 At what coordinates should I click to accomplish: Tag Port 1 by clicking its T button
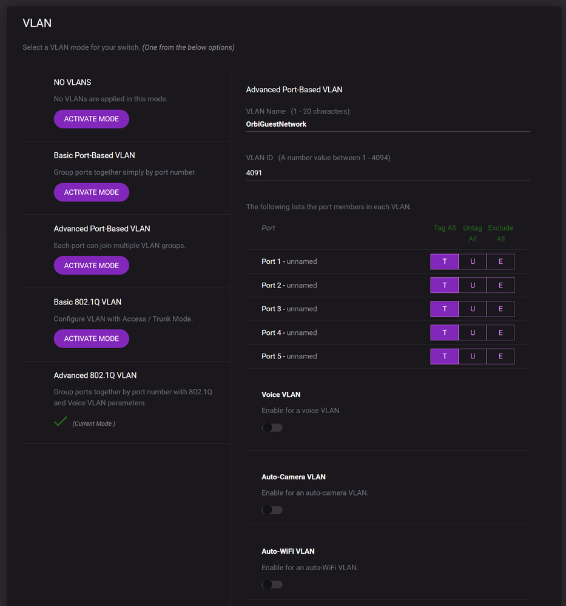coord(444,261)
